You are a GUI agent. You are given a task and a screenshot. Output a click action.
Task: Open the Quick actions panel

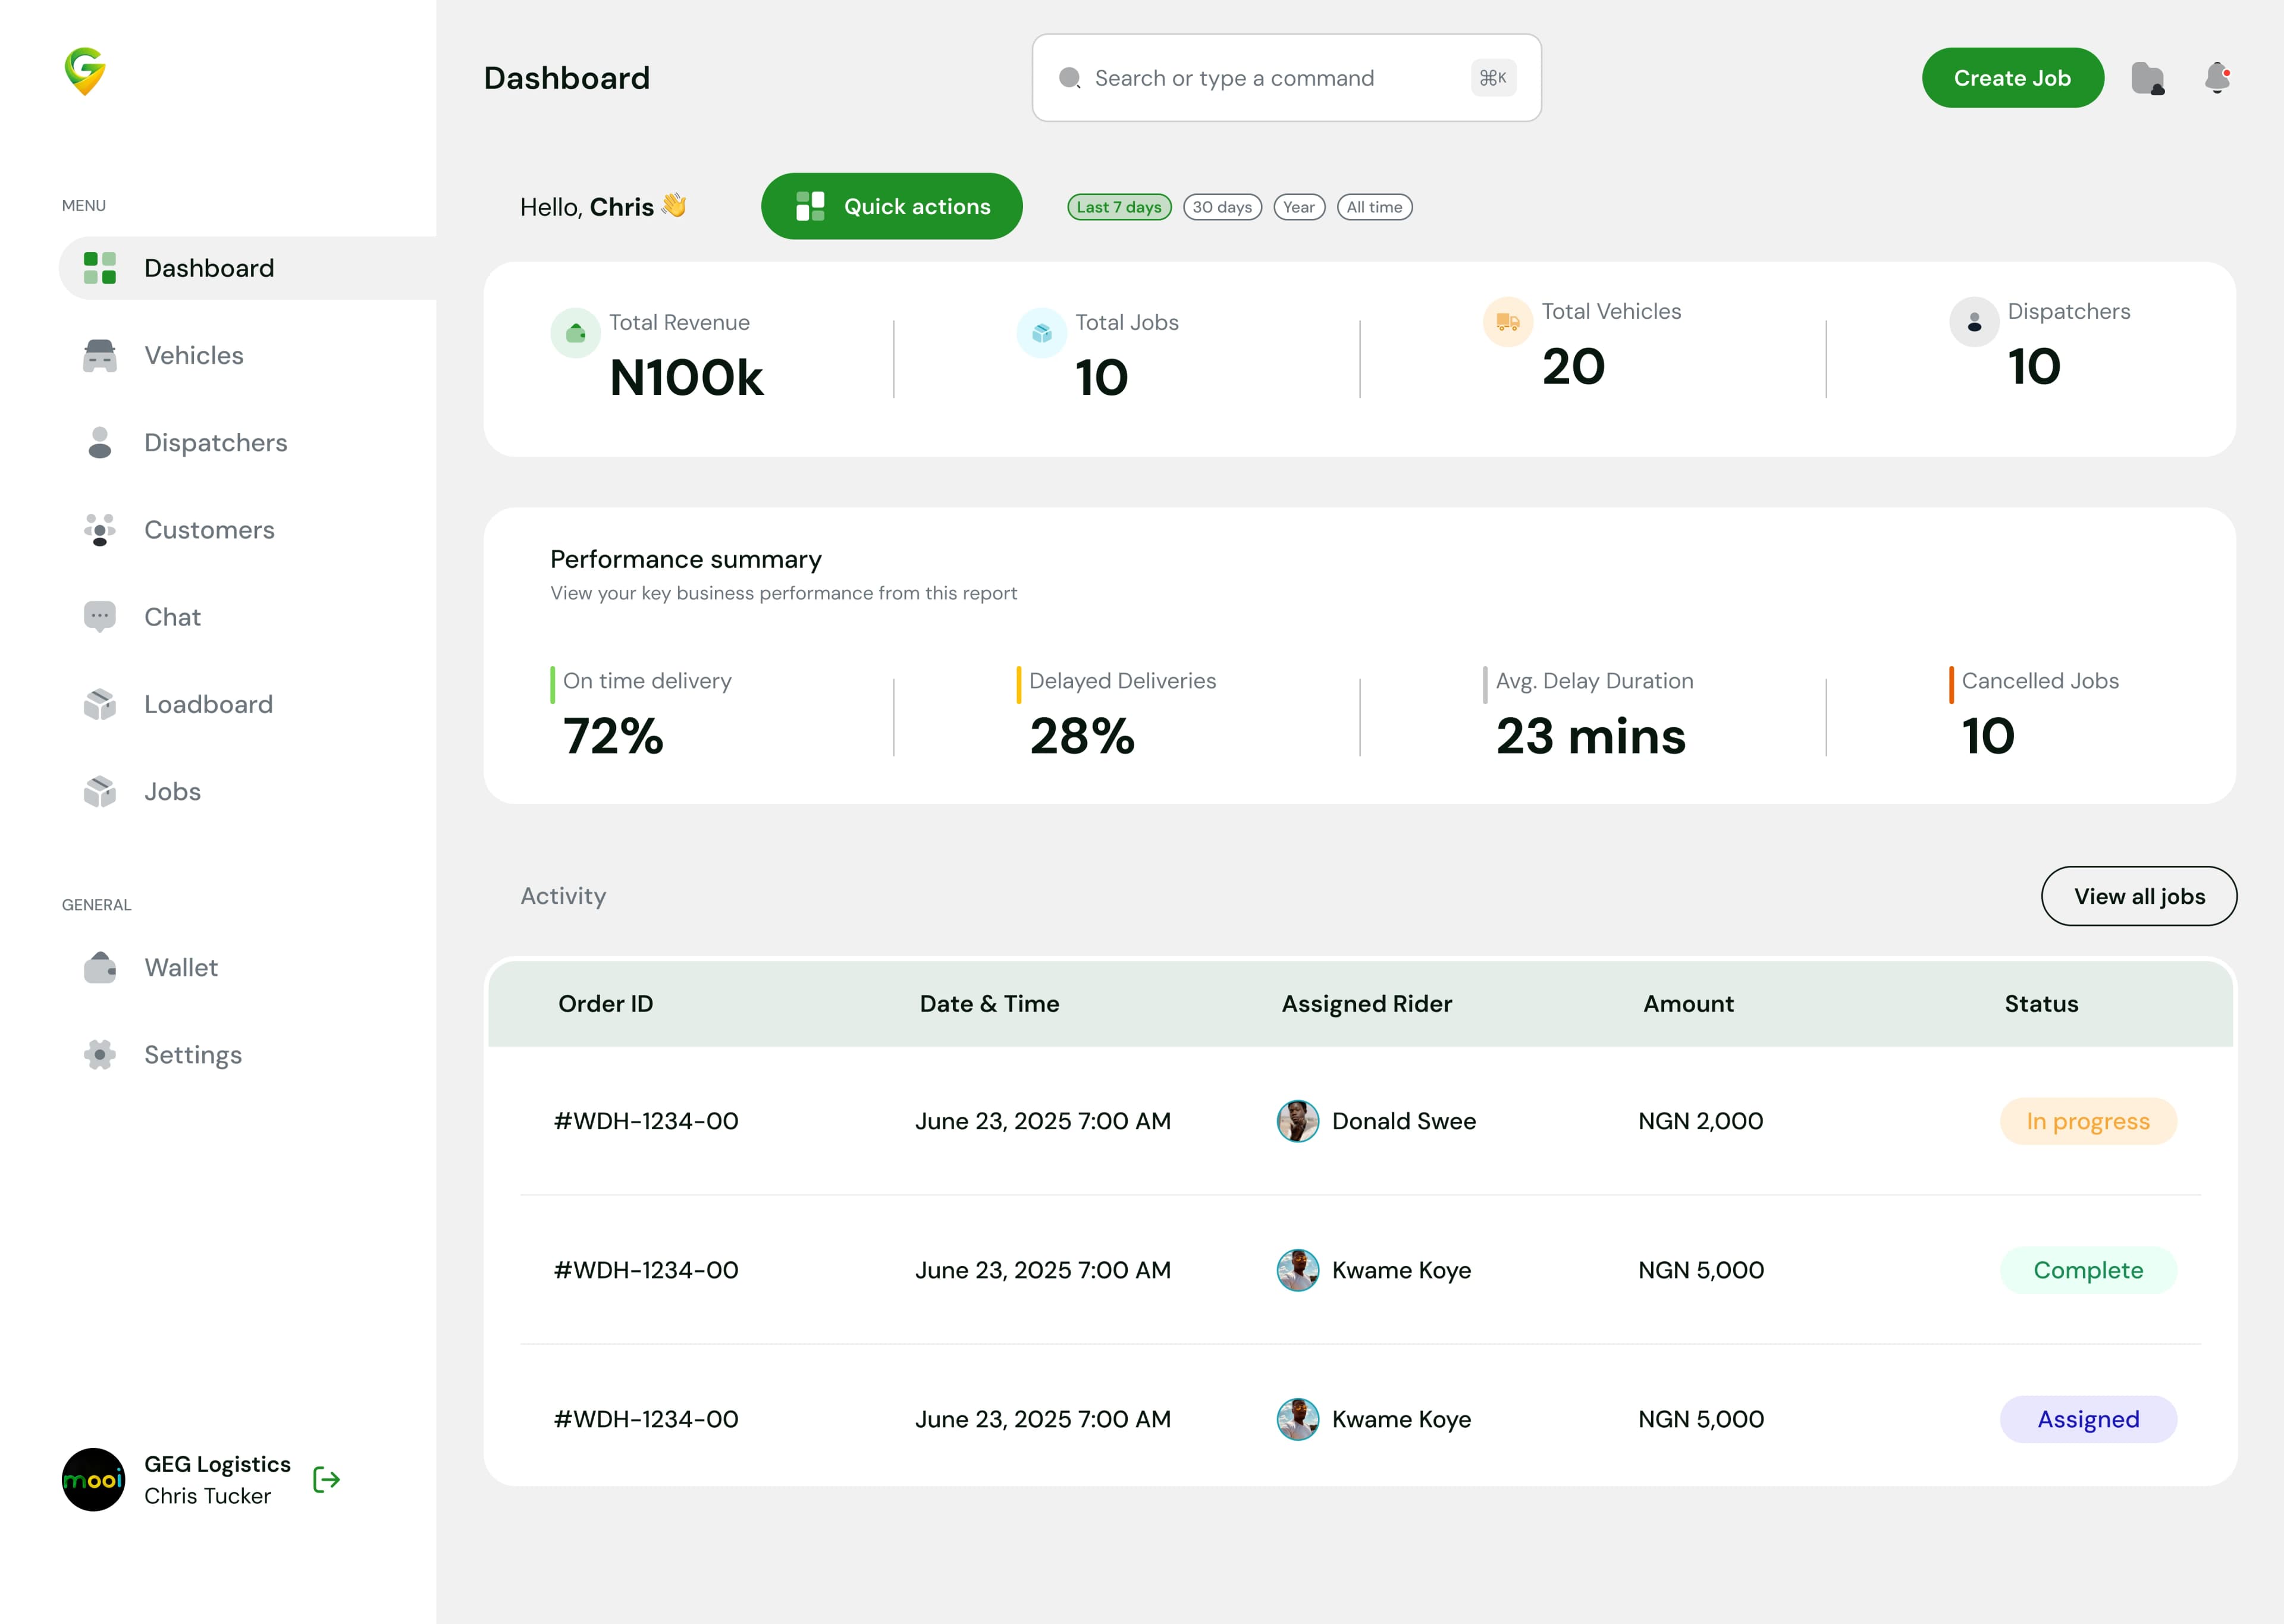(x=892, y=206)
